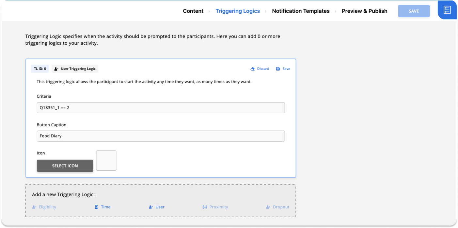Image resolution: width=458 pixels, height=228 pixels.
Task: Click the Discard eraser icon
Action: coord(252,69)
